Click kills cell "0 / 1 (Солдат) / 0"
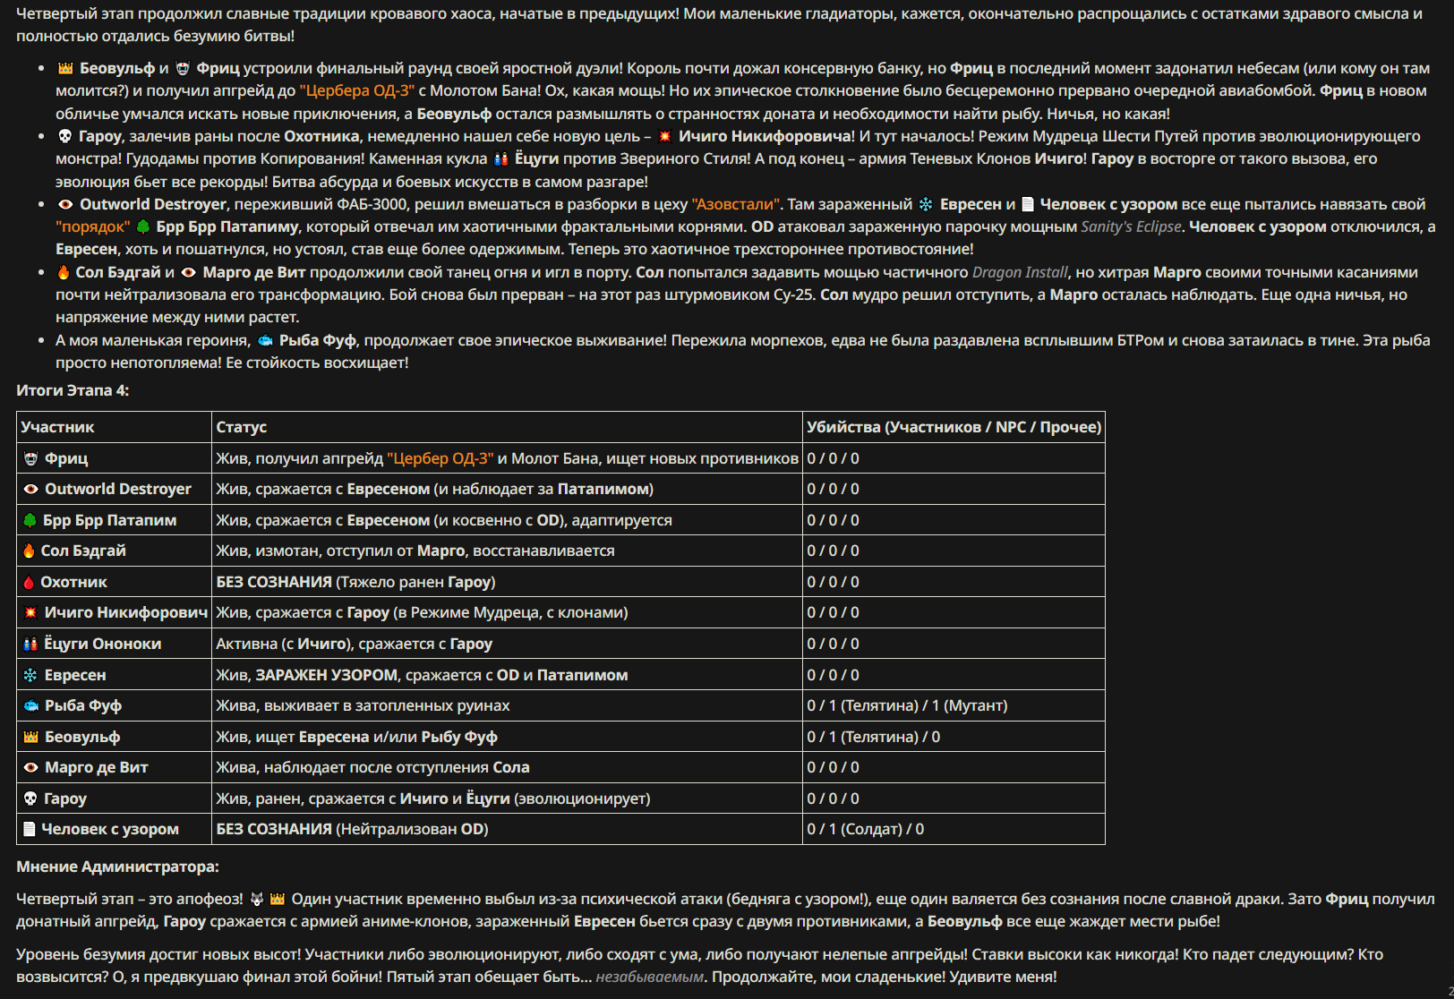Screen dimensions: 1454x999 click(866, 829)
